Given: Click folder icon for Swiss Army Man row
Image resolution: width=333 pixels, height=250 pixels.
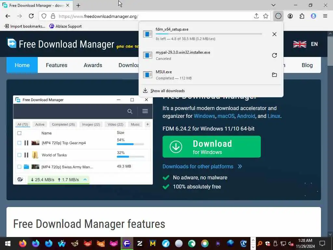Looking at the screenshot, I should point(26,167).
